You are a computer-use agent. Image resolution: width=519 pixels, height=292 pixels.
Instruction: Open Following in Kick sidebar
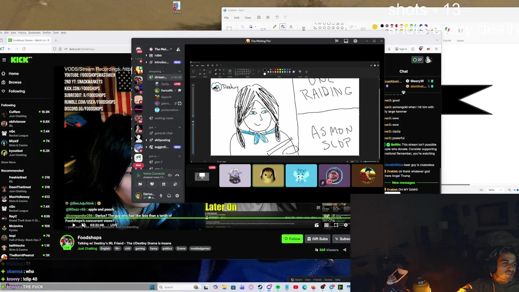tap(17, 91)
